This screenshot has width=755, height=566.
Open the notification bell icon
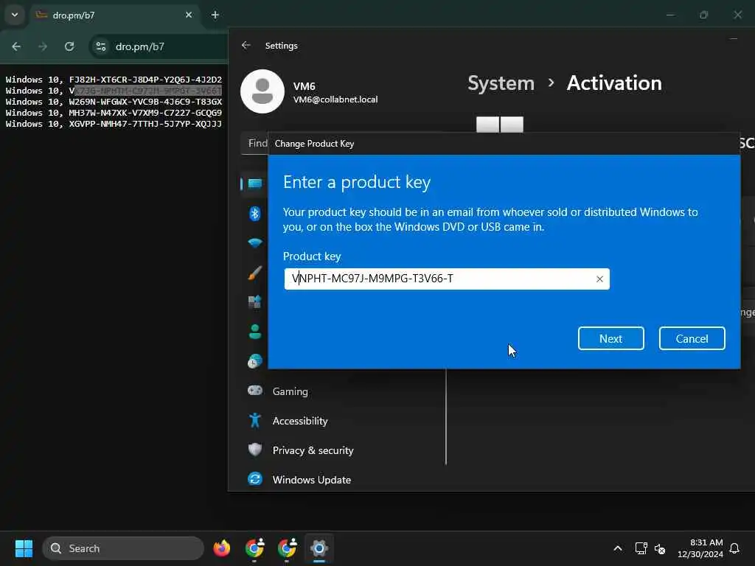click(735, 548)
